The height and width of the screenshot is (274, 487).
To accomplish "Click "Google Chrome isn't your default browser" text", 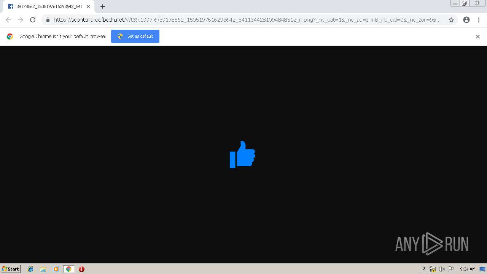I will tap(63, 37).
